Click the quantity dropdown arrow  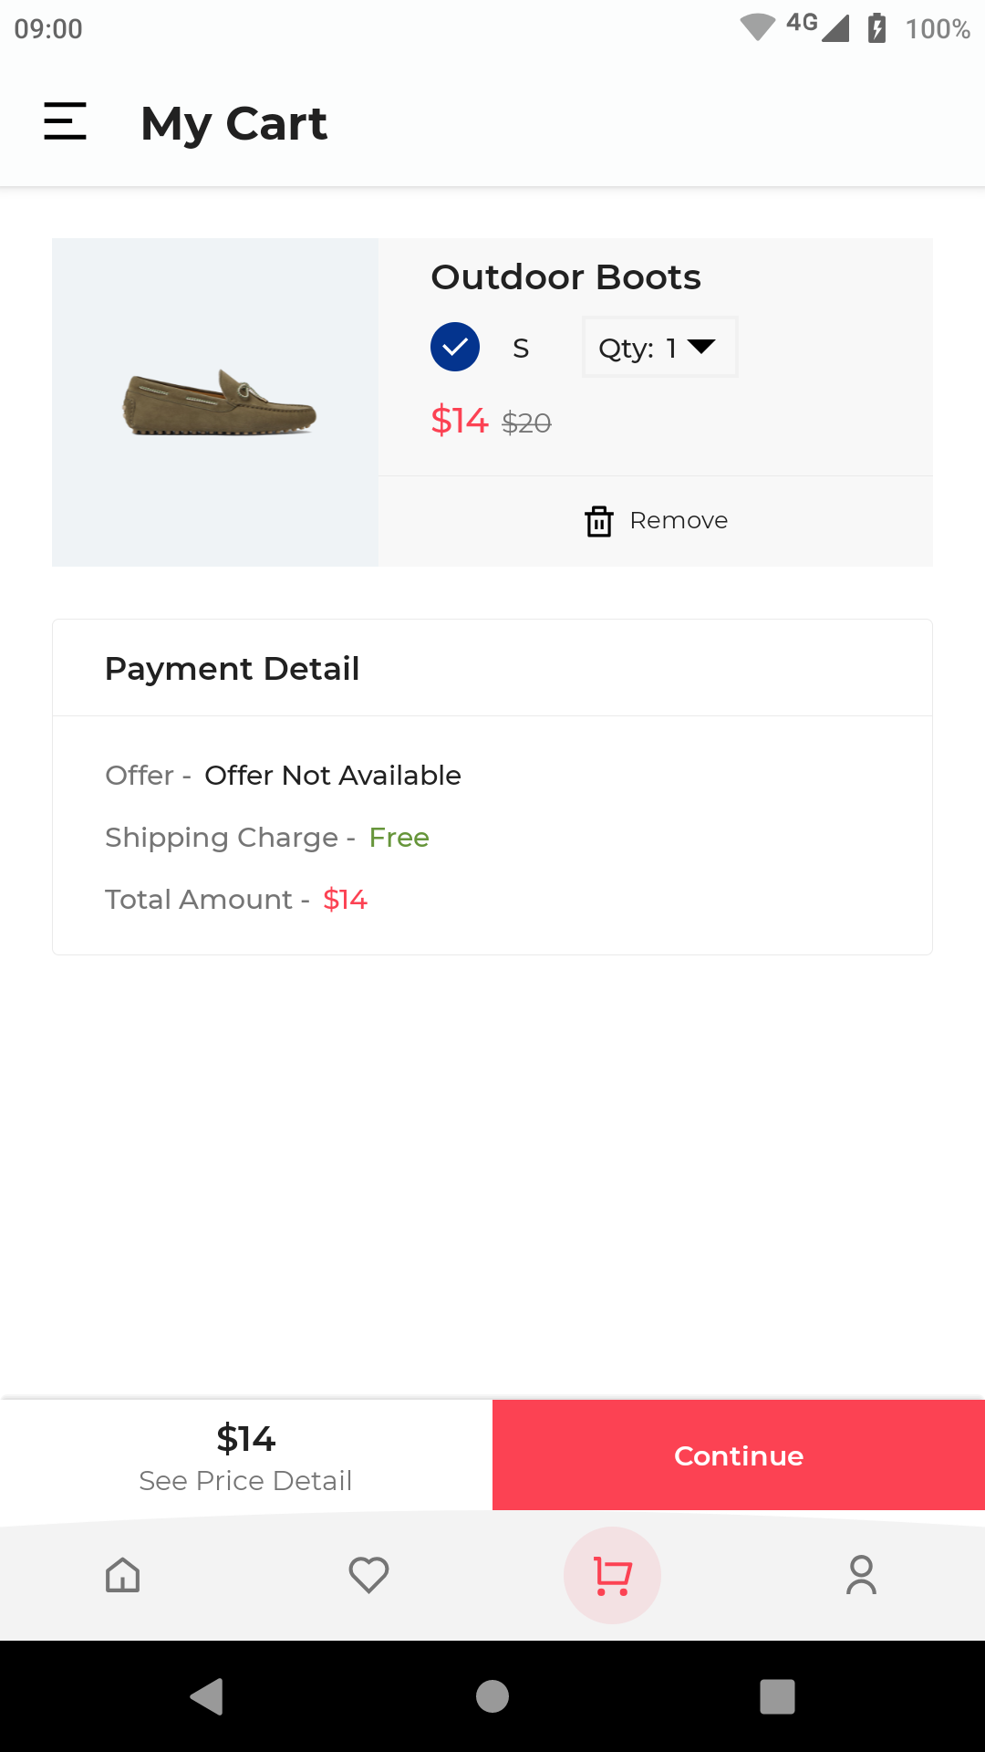701,347
